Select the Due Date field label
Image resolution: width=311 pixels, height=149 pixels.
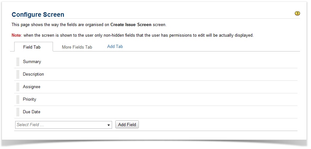(32, 112)
